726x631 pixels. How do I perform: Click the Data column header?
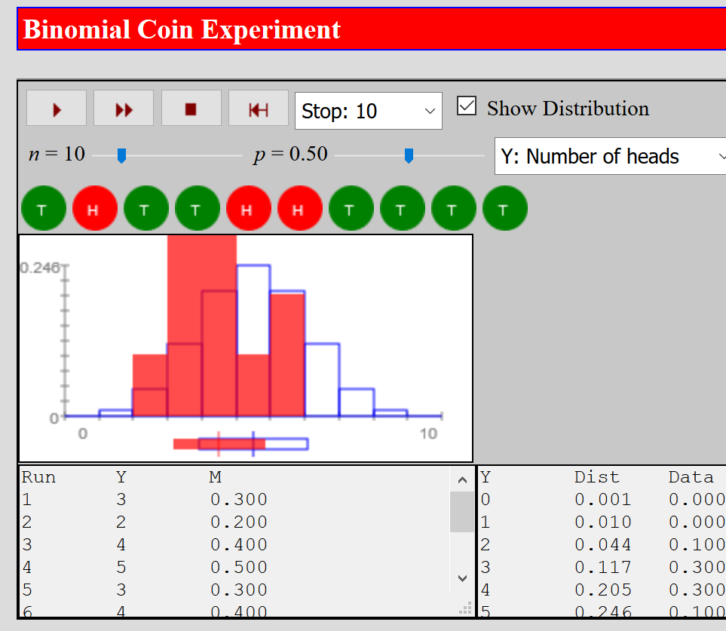(691, 477)
